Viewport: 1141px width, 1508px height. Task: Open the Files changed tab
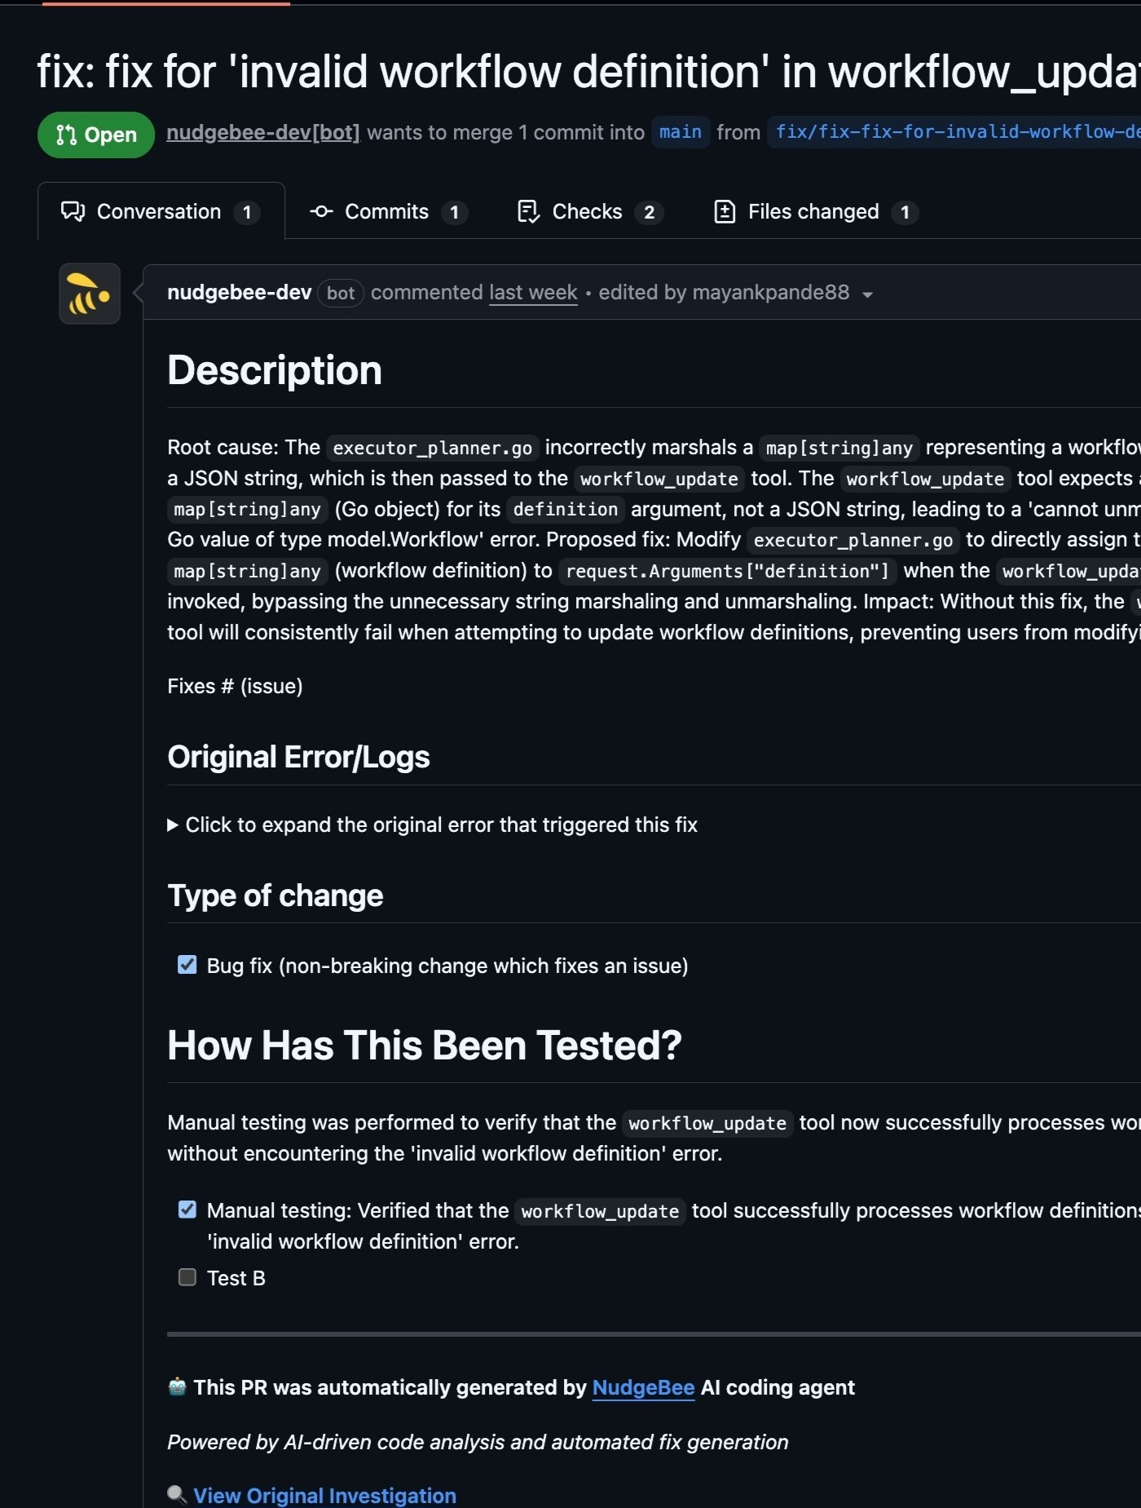click(813, 212)
